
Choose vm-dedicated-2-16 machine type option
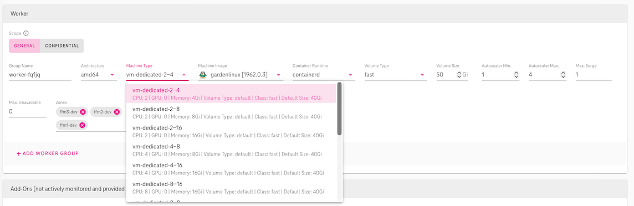231,131
